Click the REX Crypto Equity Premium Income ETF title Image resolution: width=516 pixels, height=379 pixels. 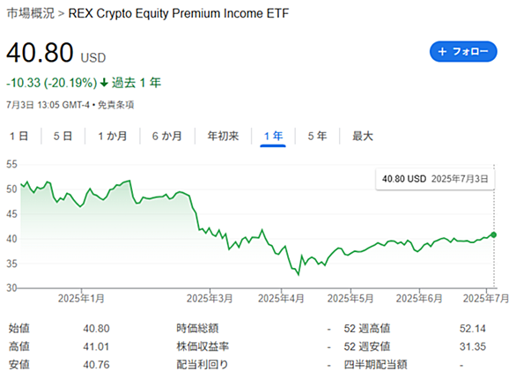[179, 13]
